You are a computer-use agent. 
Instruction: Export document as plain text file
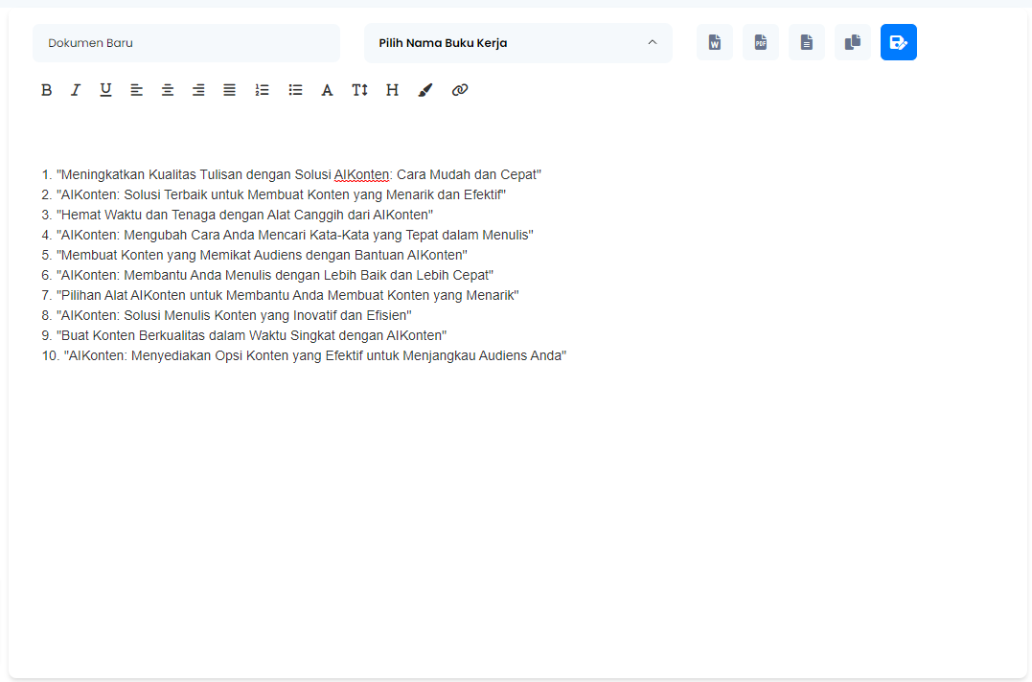tap(806, 42)
